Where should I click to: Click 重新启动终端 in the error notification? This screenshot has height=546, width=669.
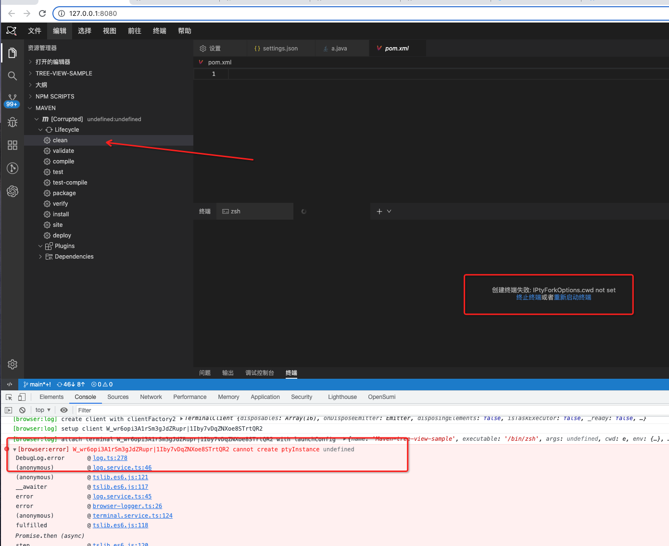[x=572, y=297]
